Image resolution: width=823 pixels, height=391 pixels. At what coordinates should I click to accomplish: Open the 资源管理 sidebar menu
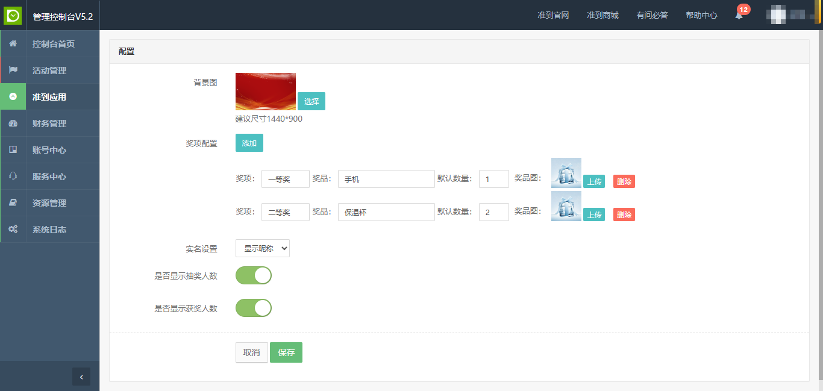pos(49,203)
